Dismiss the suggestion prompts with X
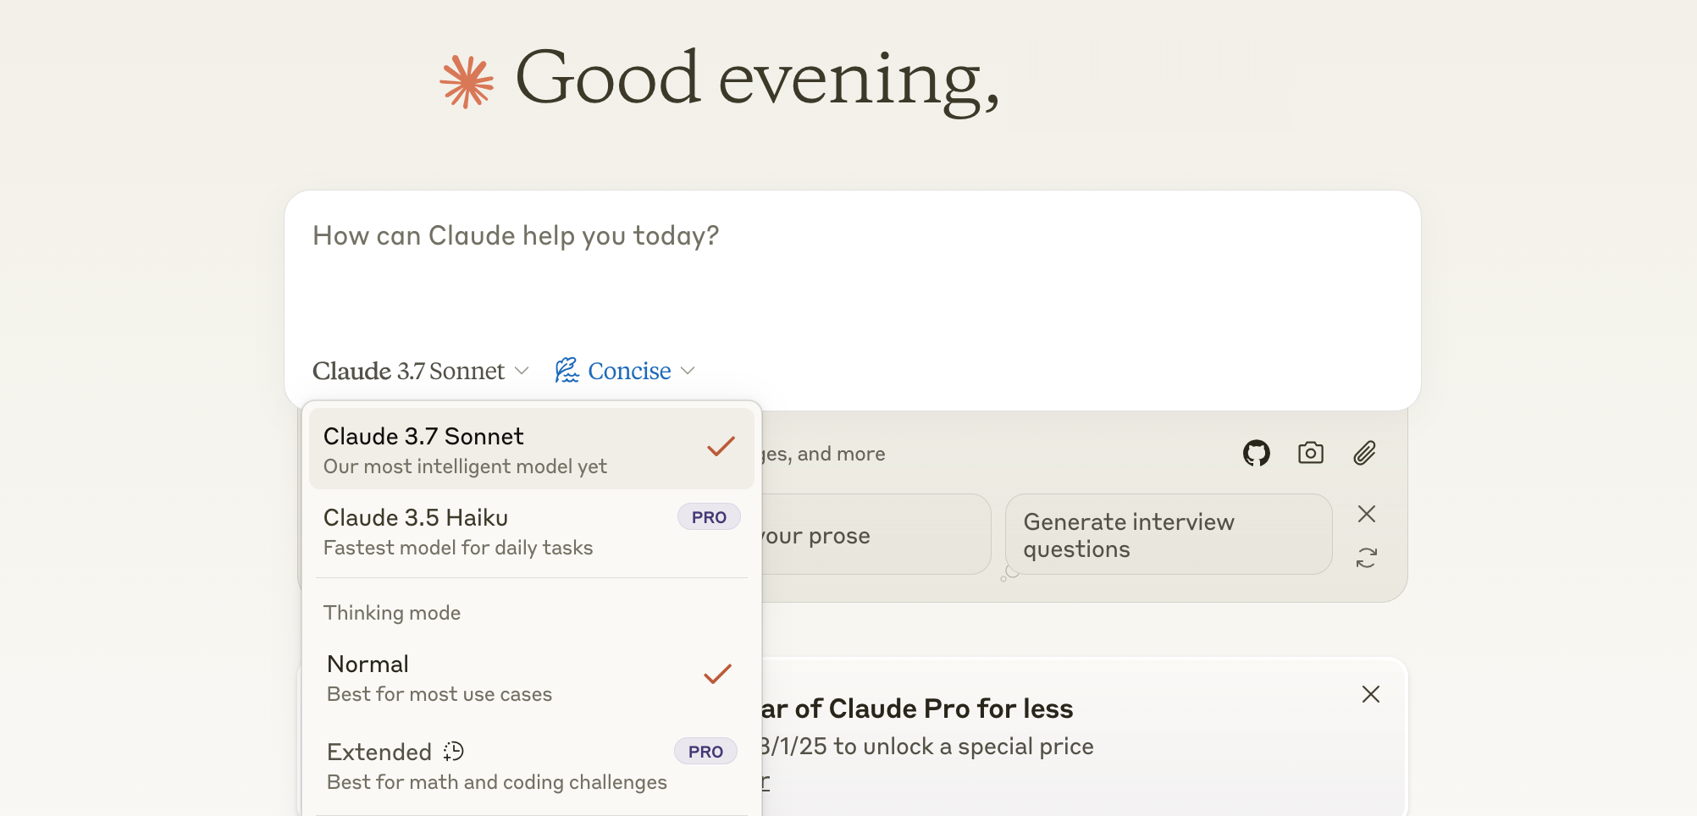 click(1366, 514)
